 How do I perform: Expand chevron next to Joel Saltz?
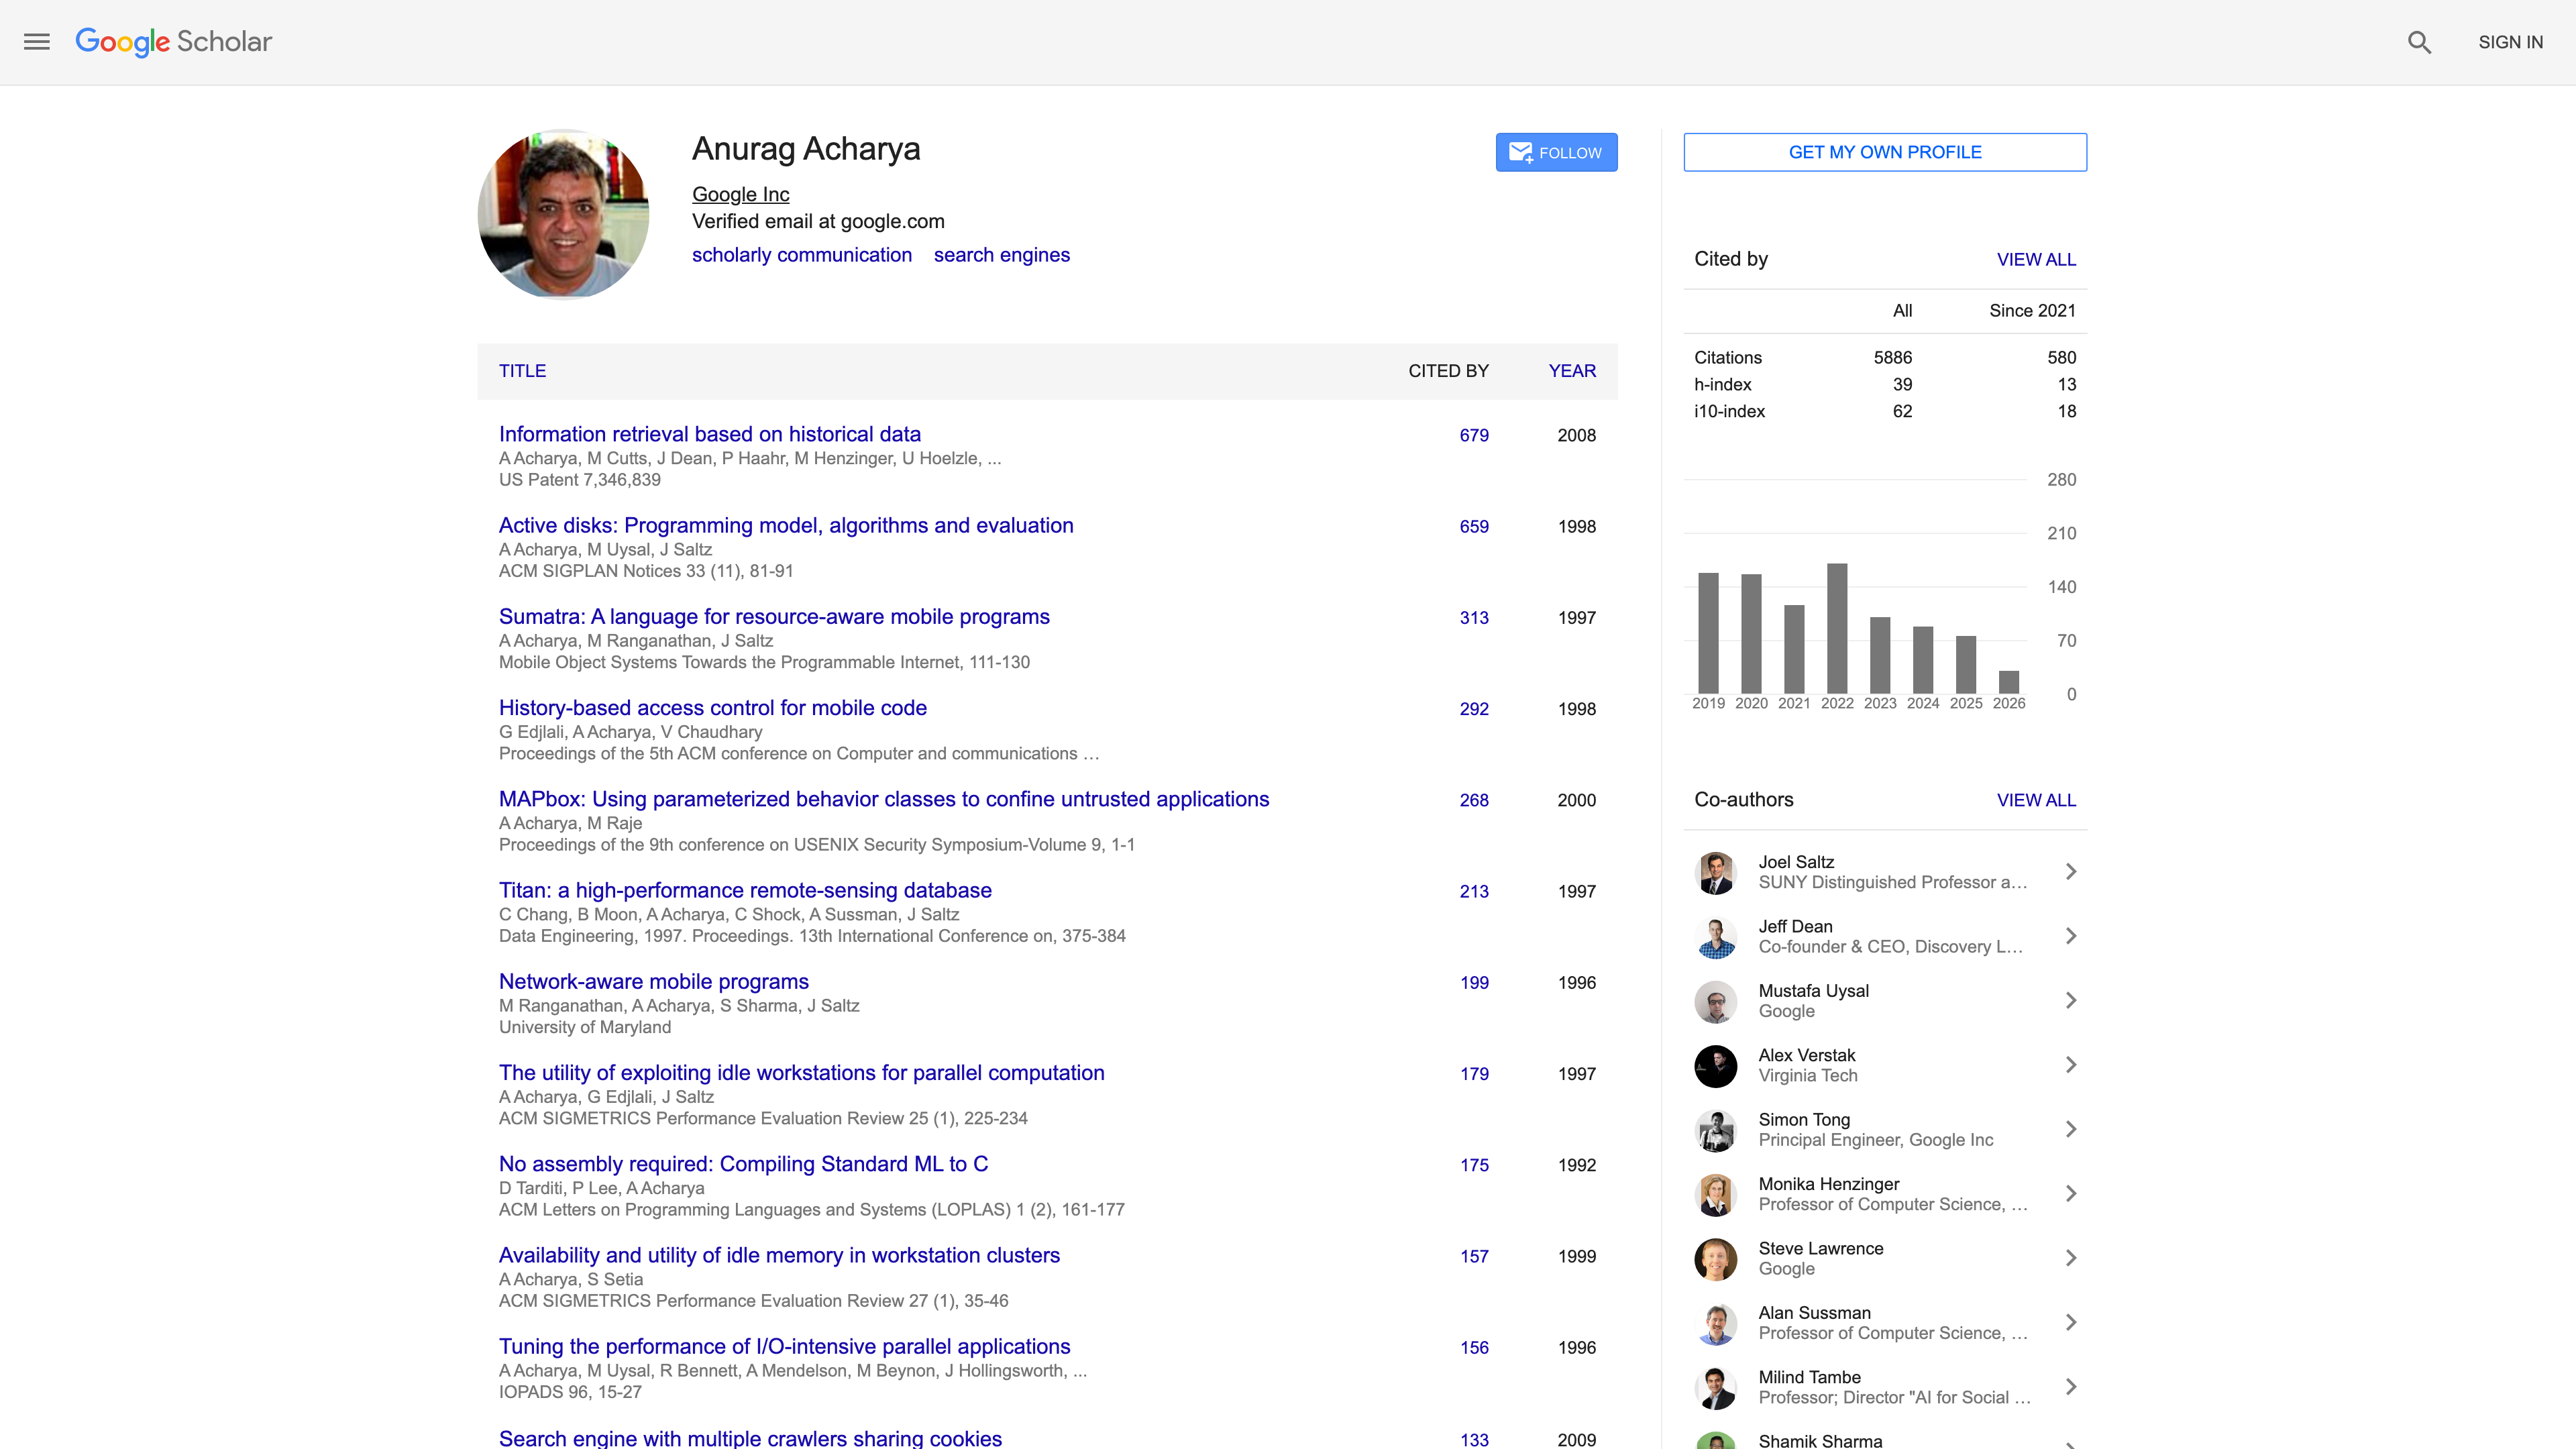point(2071,872)
